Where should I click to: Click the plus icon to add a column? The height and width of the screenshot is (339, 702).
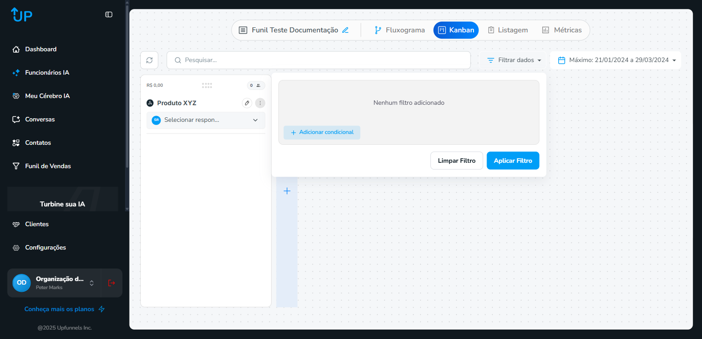coord(287,191)
